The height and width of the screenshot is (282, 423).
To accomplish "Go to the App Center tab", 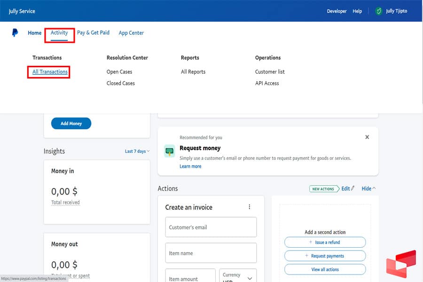I will coord(131,33).
